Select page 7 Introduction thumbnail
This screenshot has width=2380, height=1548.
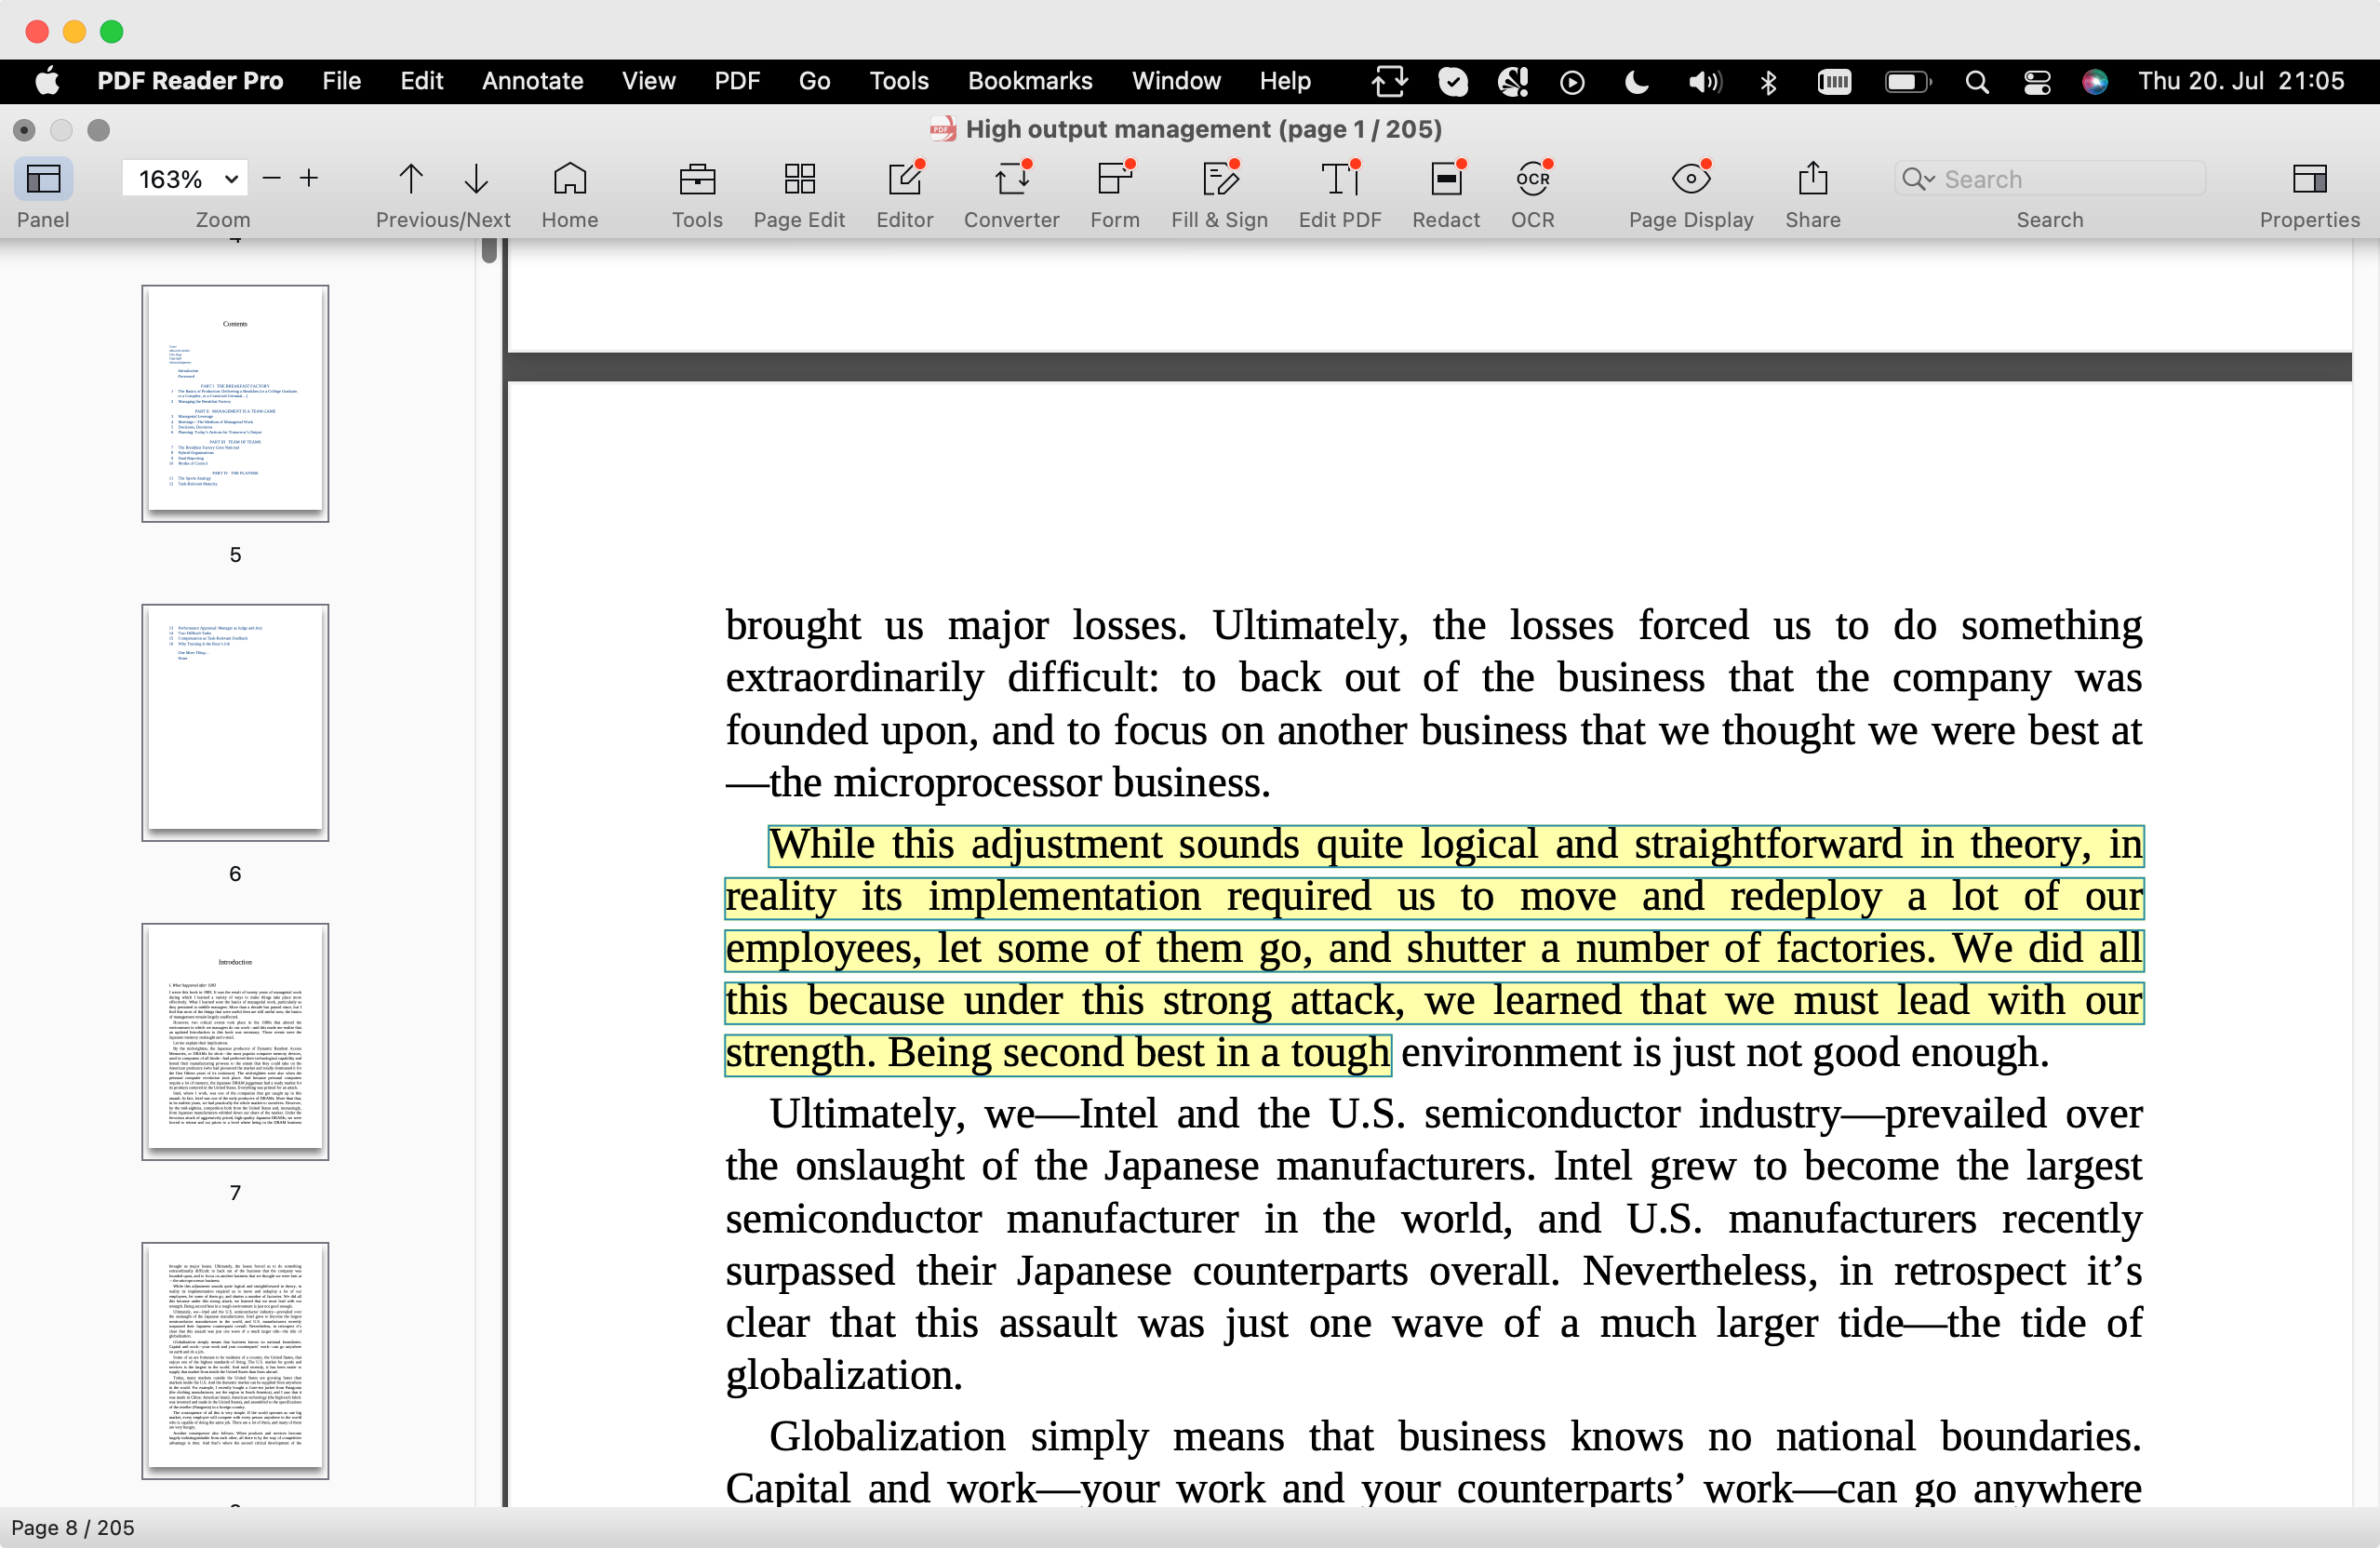point(235,1041)
